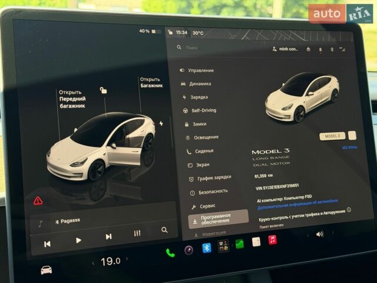Tap the 30°C outside temperature
The width and height of the screenshot is (377, 283).
[198, 33]
